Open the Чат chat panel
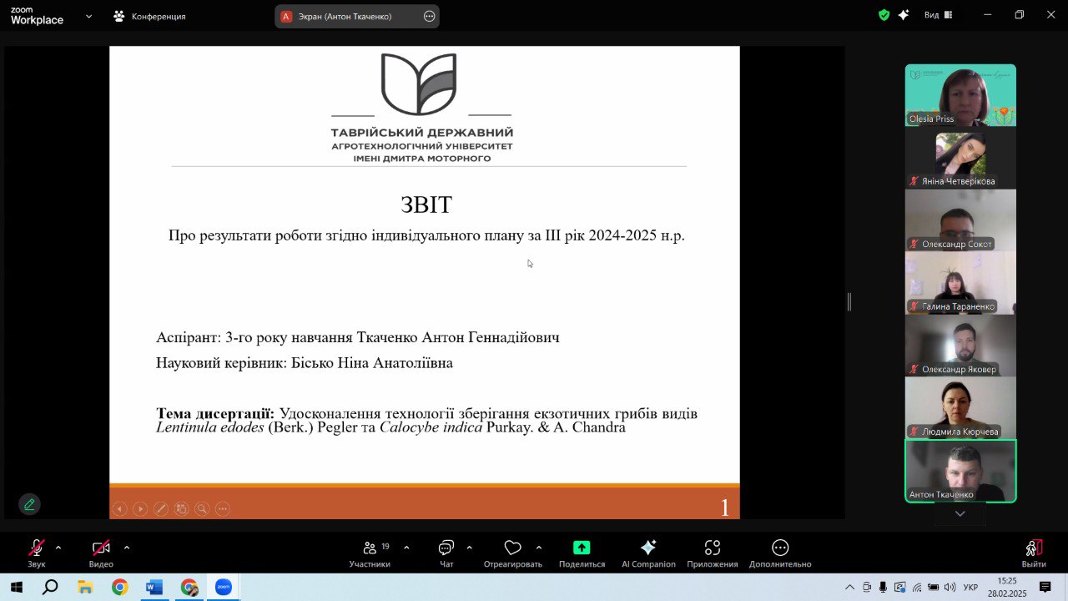 pos(446,553)
